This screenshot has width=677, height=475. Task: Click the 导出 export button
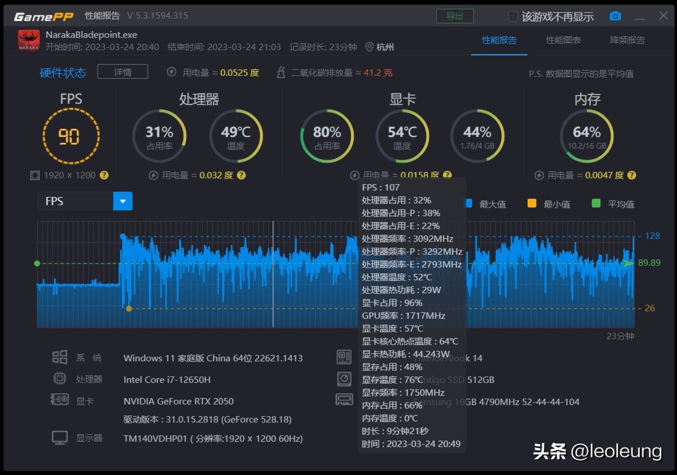click(455, 16)
